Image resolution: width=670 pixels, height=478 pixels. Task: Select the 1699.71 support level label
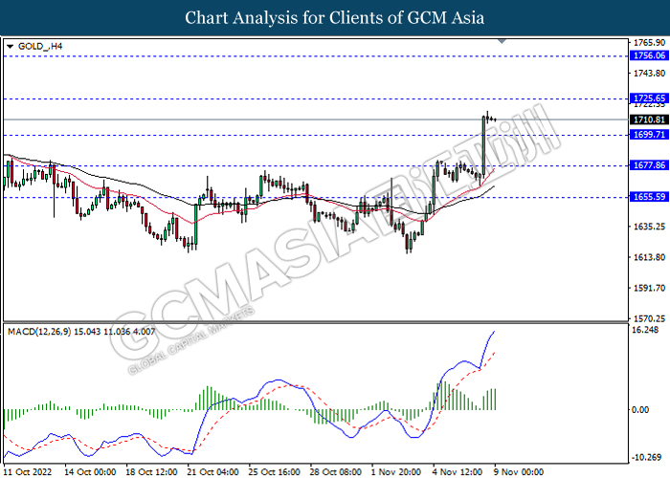coord(649,135)
